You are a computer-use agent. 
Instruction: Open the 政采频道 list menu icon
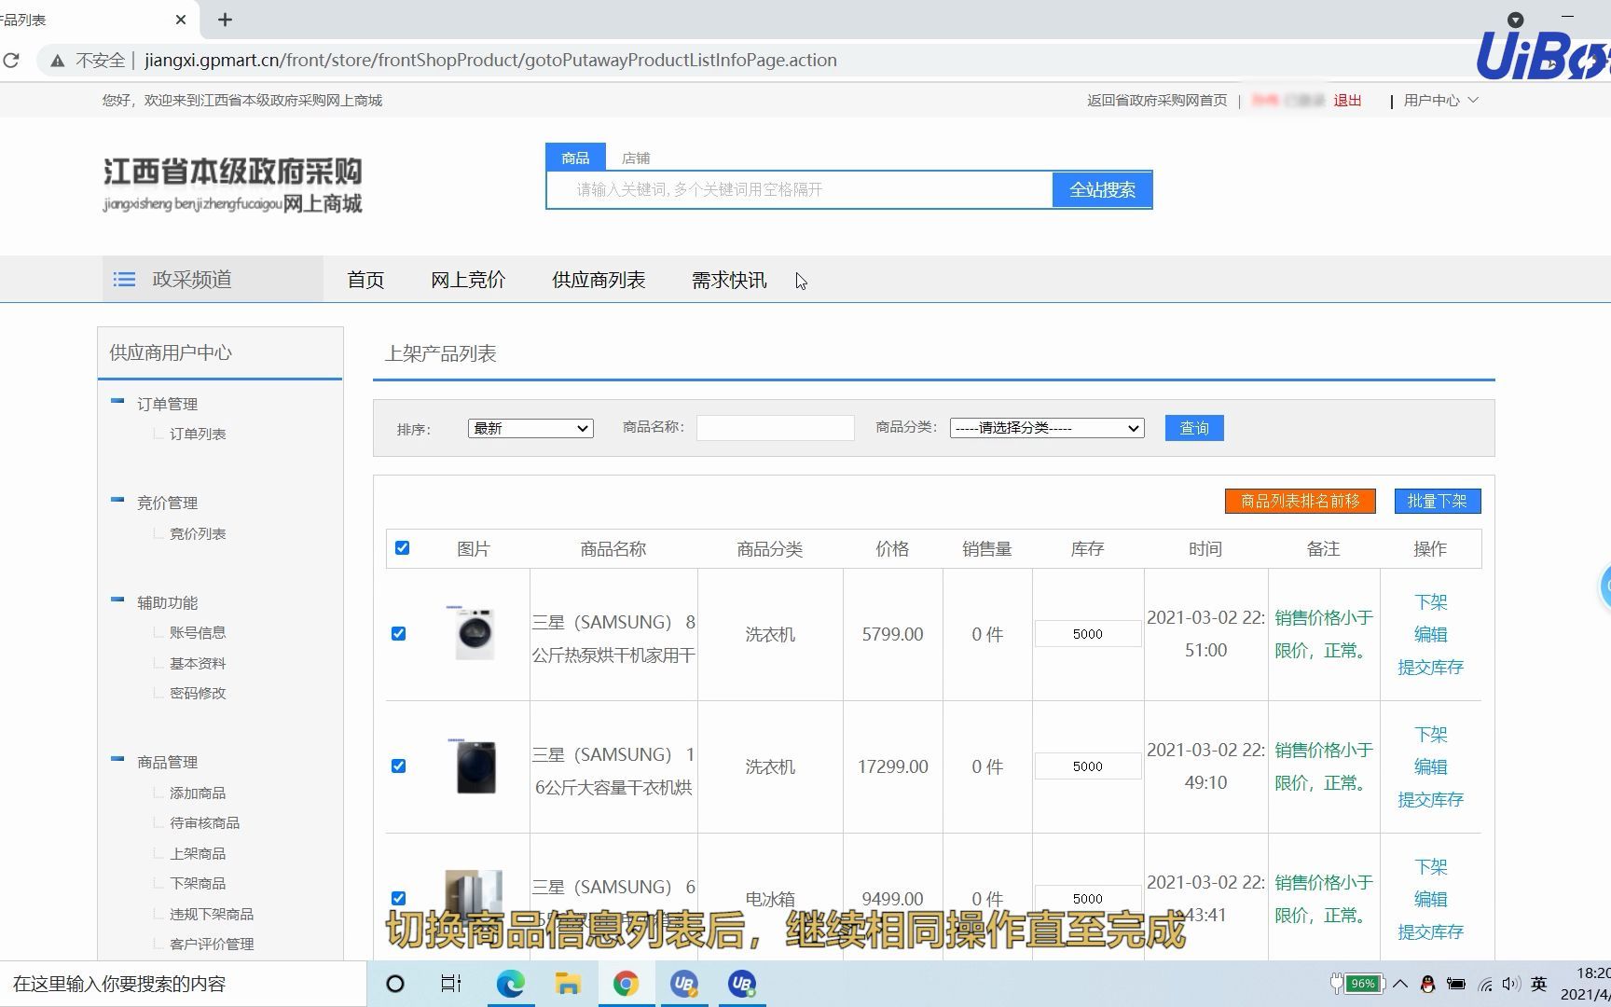pos(124,280)
